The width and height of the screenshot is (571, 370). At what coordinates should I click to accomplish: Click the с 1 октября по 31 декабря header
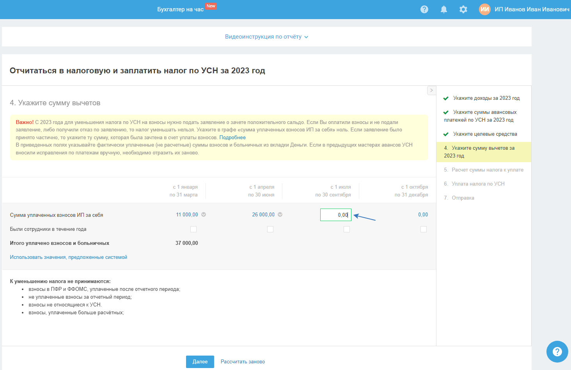[x=411, y=191]
